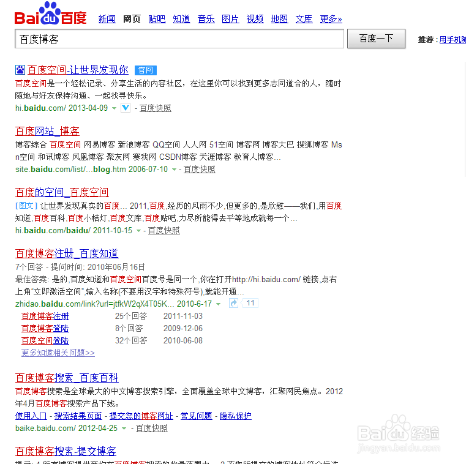466x464 pixels.
Task: Open the 图片 tab
Action: tap(230, 19)
